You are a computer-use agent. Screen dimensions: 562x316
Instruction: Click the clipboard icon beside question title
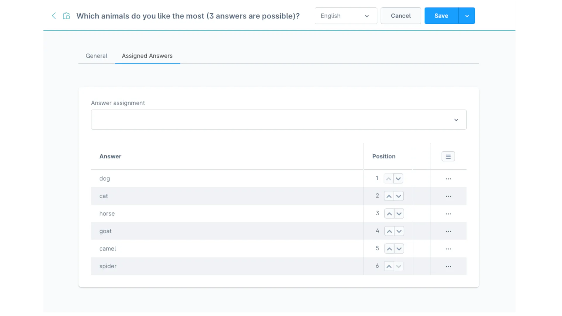66,16
